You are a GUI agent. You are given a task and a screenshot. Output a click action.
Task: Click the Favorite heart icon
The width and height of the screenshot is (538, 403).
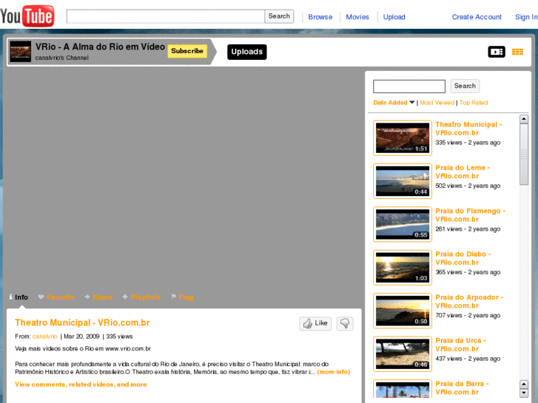coord(41,297)
